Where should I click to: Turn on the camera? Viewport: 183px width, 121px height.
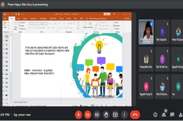[x=88, y=114]
